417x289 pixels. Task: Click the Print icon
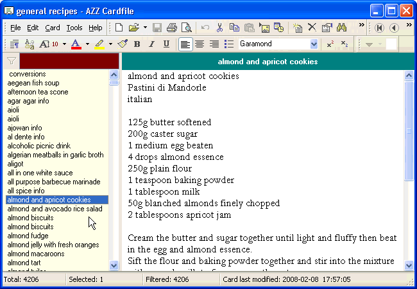click(172, 28)
